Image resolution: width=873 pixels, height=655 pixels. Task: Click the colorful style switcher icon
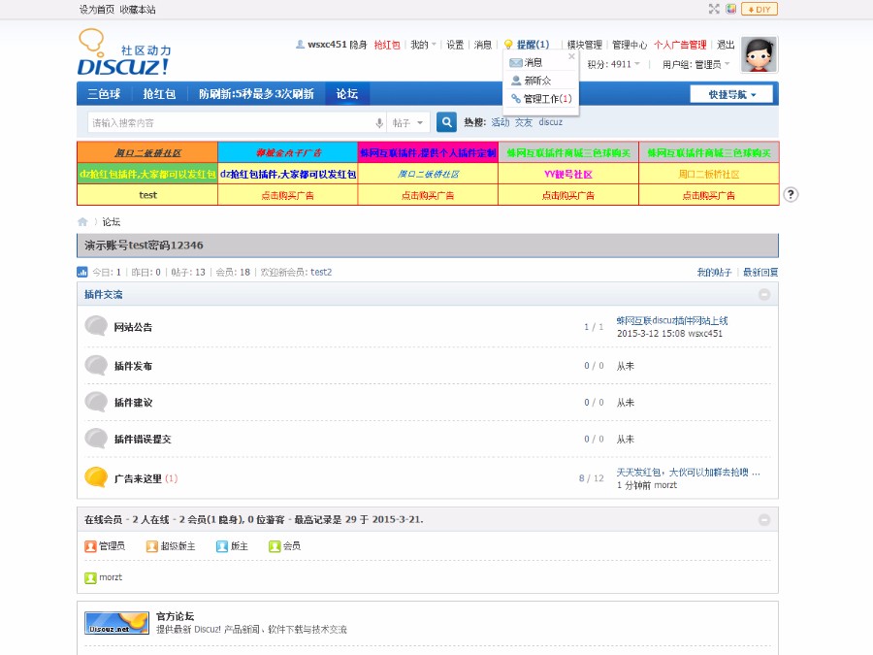coord(731,9)
